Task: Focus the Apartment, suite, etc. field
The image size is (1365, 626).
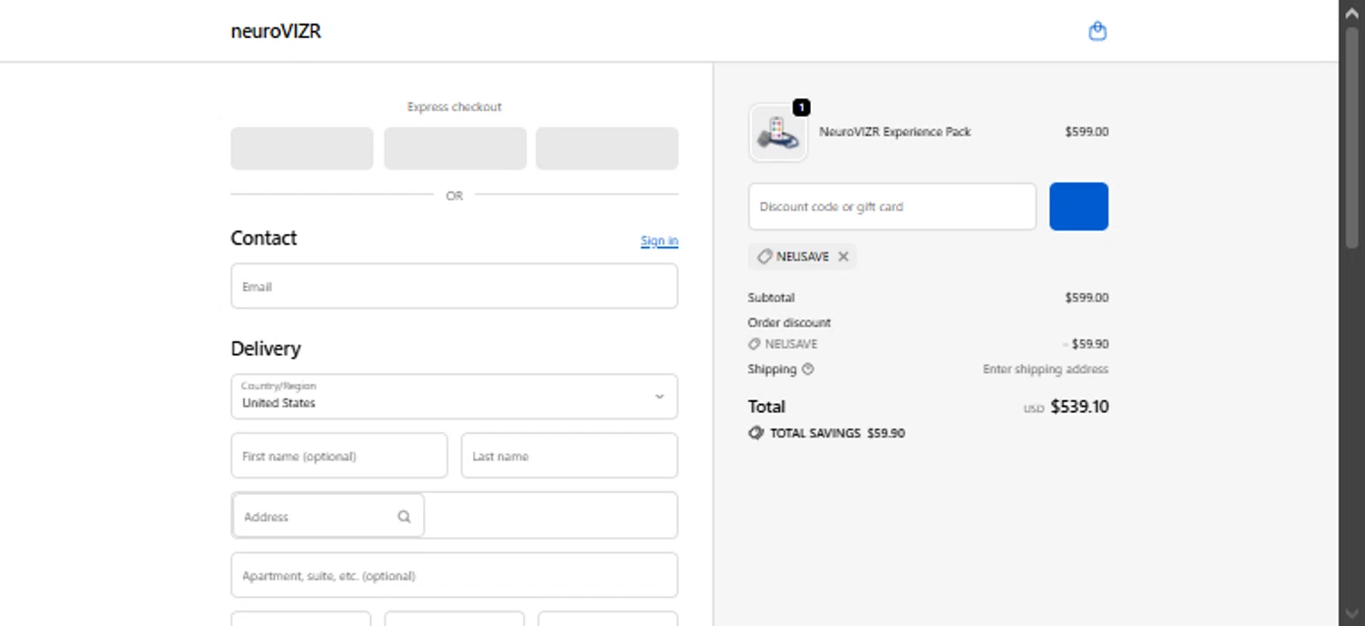Action: click(x=454, y=575)
